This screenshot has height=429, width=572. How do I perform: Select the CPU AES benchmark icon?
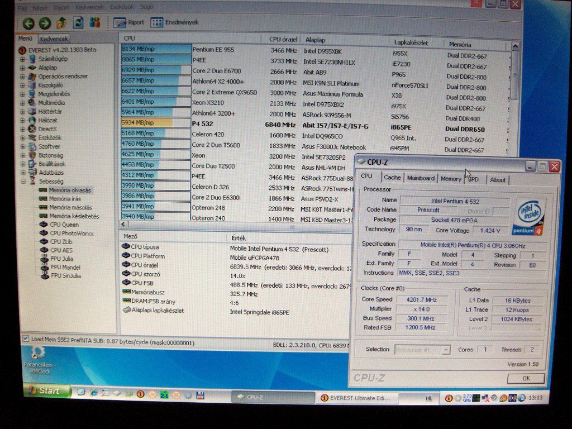(x=44, y=250)
